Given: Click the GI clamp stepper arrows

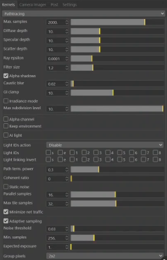Looking at the screenshot, I should coord(67,93).
